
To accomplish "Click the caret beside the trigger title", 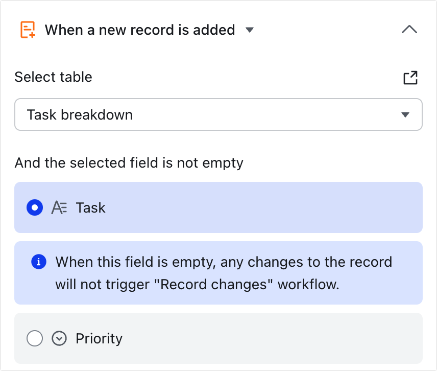I will click(249, 30).
